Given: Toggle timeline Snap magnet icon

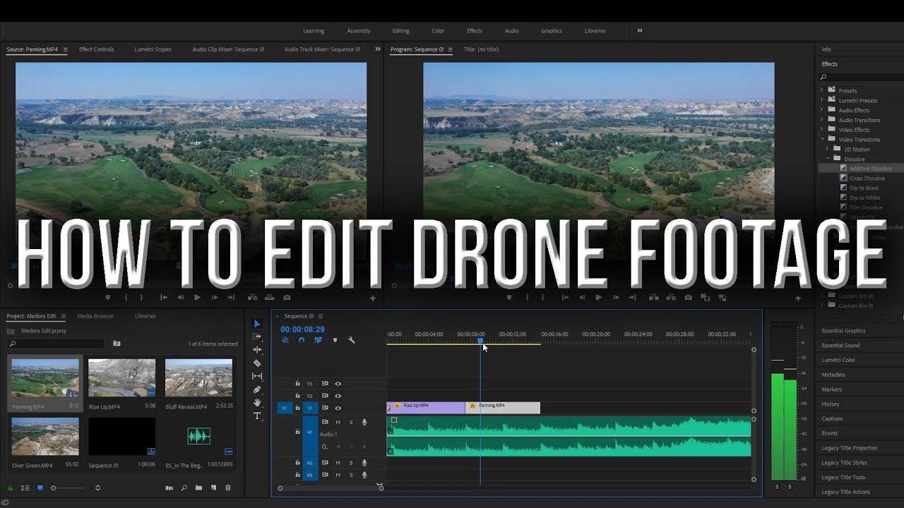Looking at the screenshot, I should [x=302, y=340].
